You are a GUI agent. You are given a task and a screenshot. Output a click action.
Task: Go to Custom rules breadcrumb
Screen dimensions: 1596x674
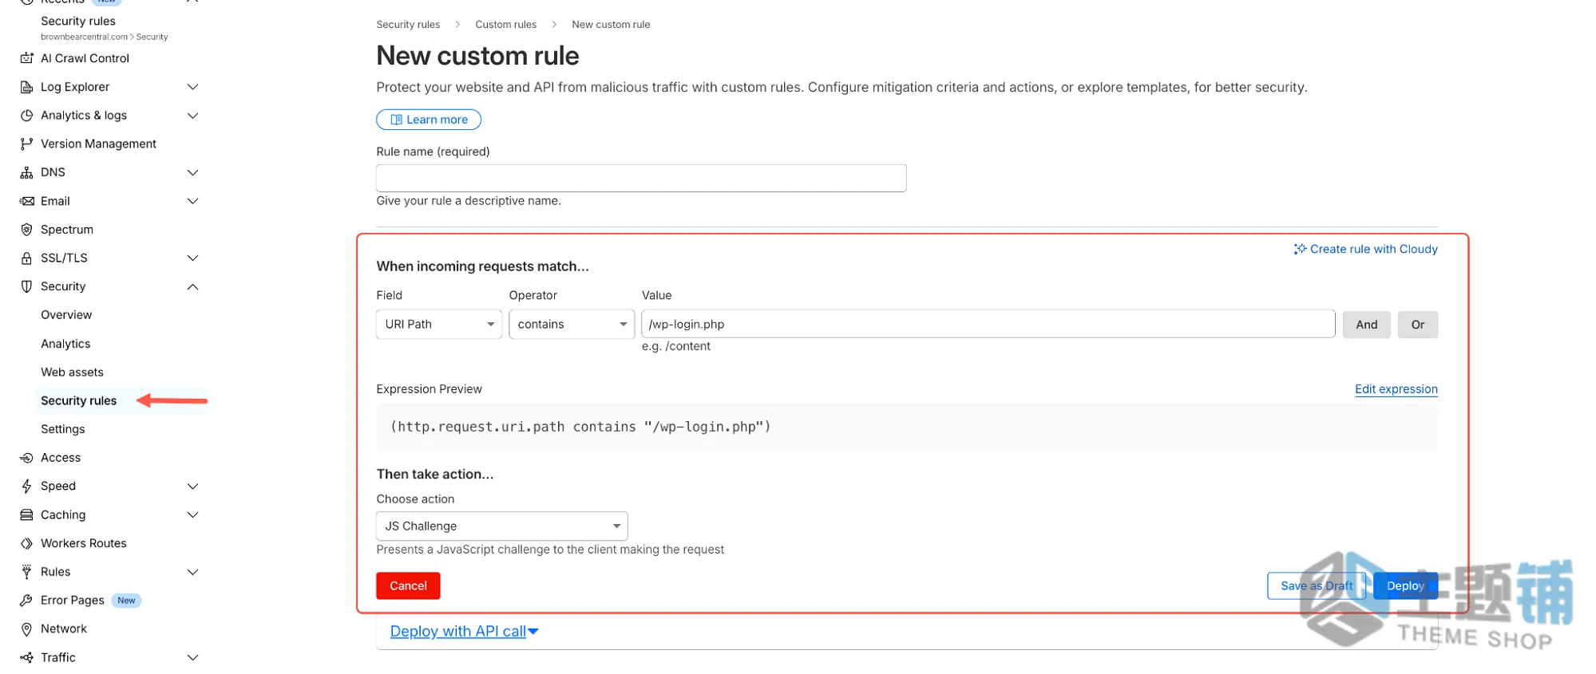[x=506, y=25]
